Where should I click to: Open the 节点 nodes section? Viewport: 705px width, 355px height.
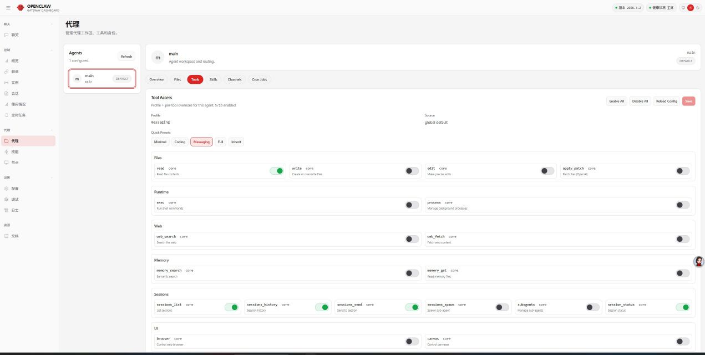[14, 162]
